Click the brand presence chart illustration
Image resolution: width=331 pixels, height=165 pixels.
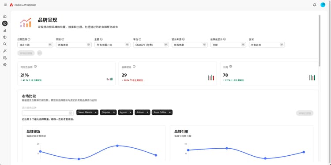click(x=26, y=22)
